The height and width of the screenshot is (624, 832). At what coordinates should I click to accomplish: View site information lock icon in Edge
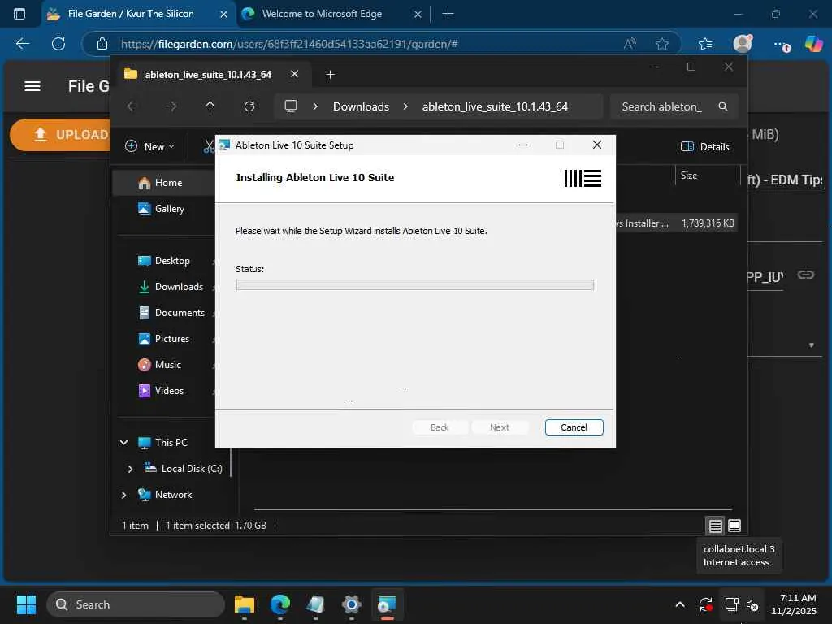point(102,44)
